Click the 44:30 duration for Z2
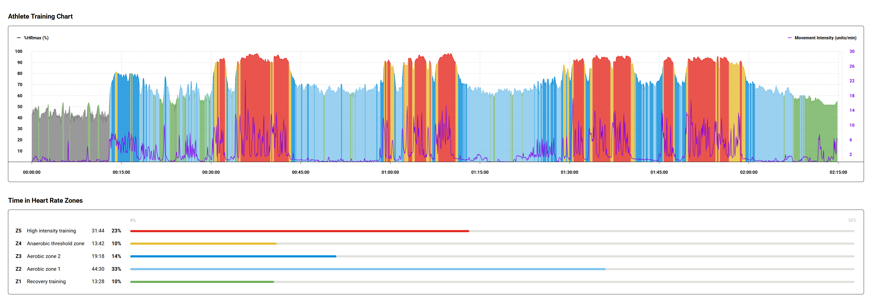Screen dimensions: 869x301 pos(98,269)
